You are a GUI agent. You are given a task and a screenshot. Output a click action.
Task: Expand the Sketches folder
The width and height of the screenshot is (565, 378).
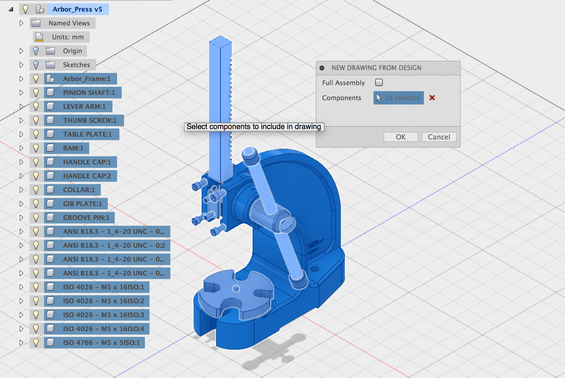point(21,65)
